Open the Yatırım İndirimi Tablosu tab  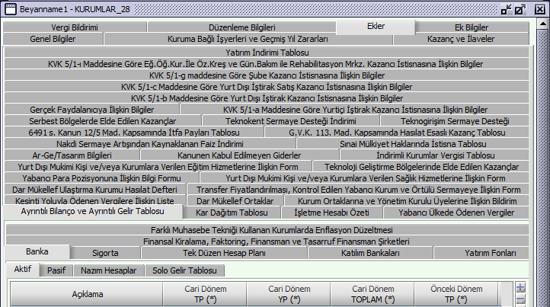(x=267, y=53)
